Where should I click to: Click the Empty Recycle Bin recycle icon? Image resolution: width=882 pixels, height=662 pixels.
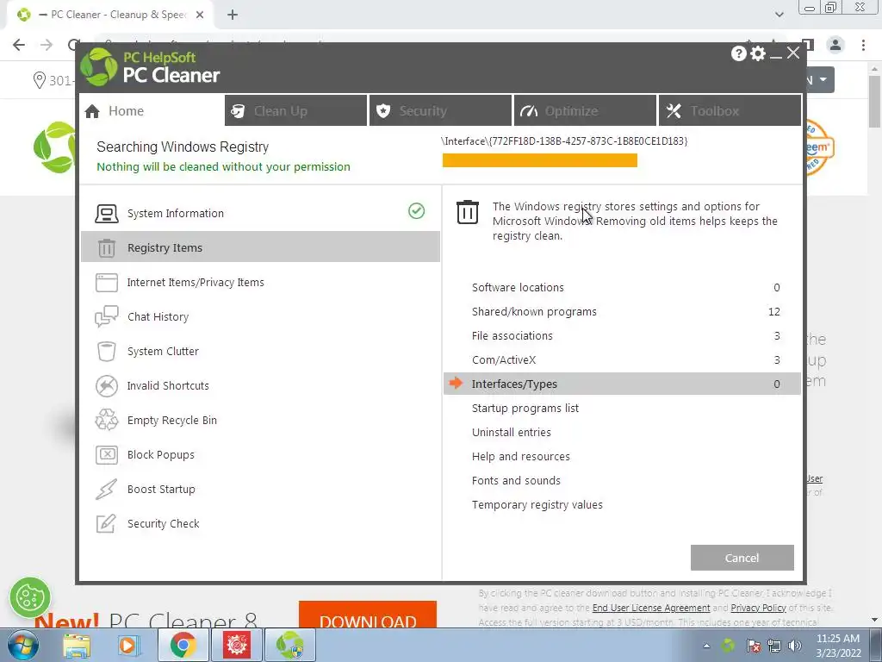tap(106, 420)
